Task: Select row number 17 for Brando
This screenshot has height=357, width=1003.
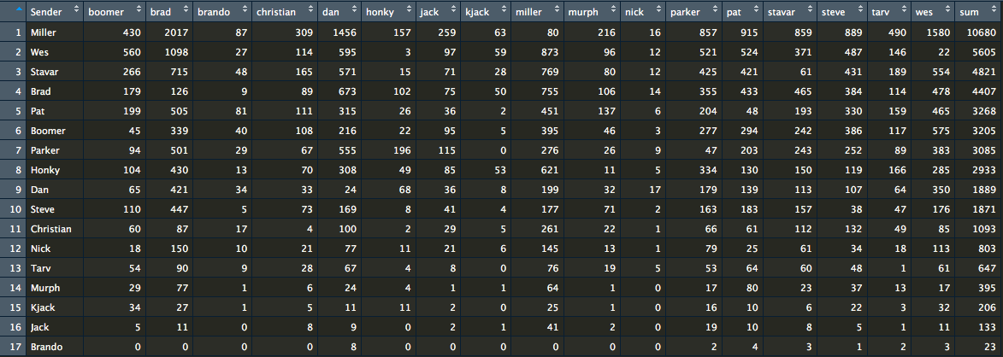Action: point(12,347)
